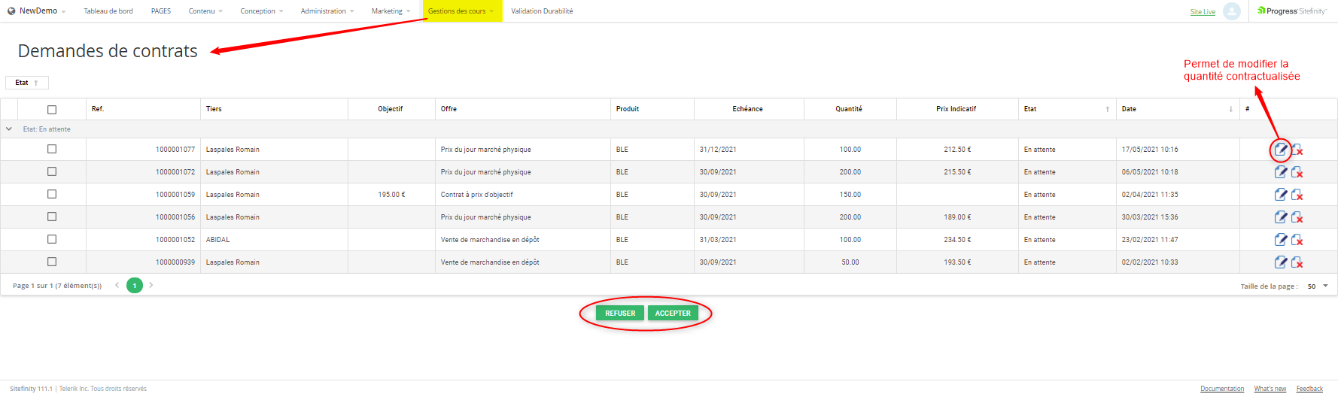Check the select-all header checkbox
1338x397 pixels.
(52, 110)
